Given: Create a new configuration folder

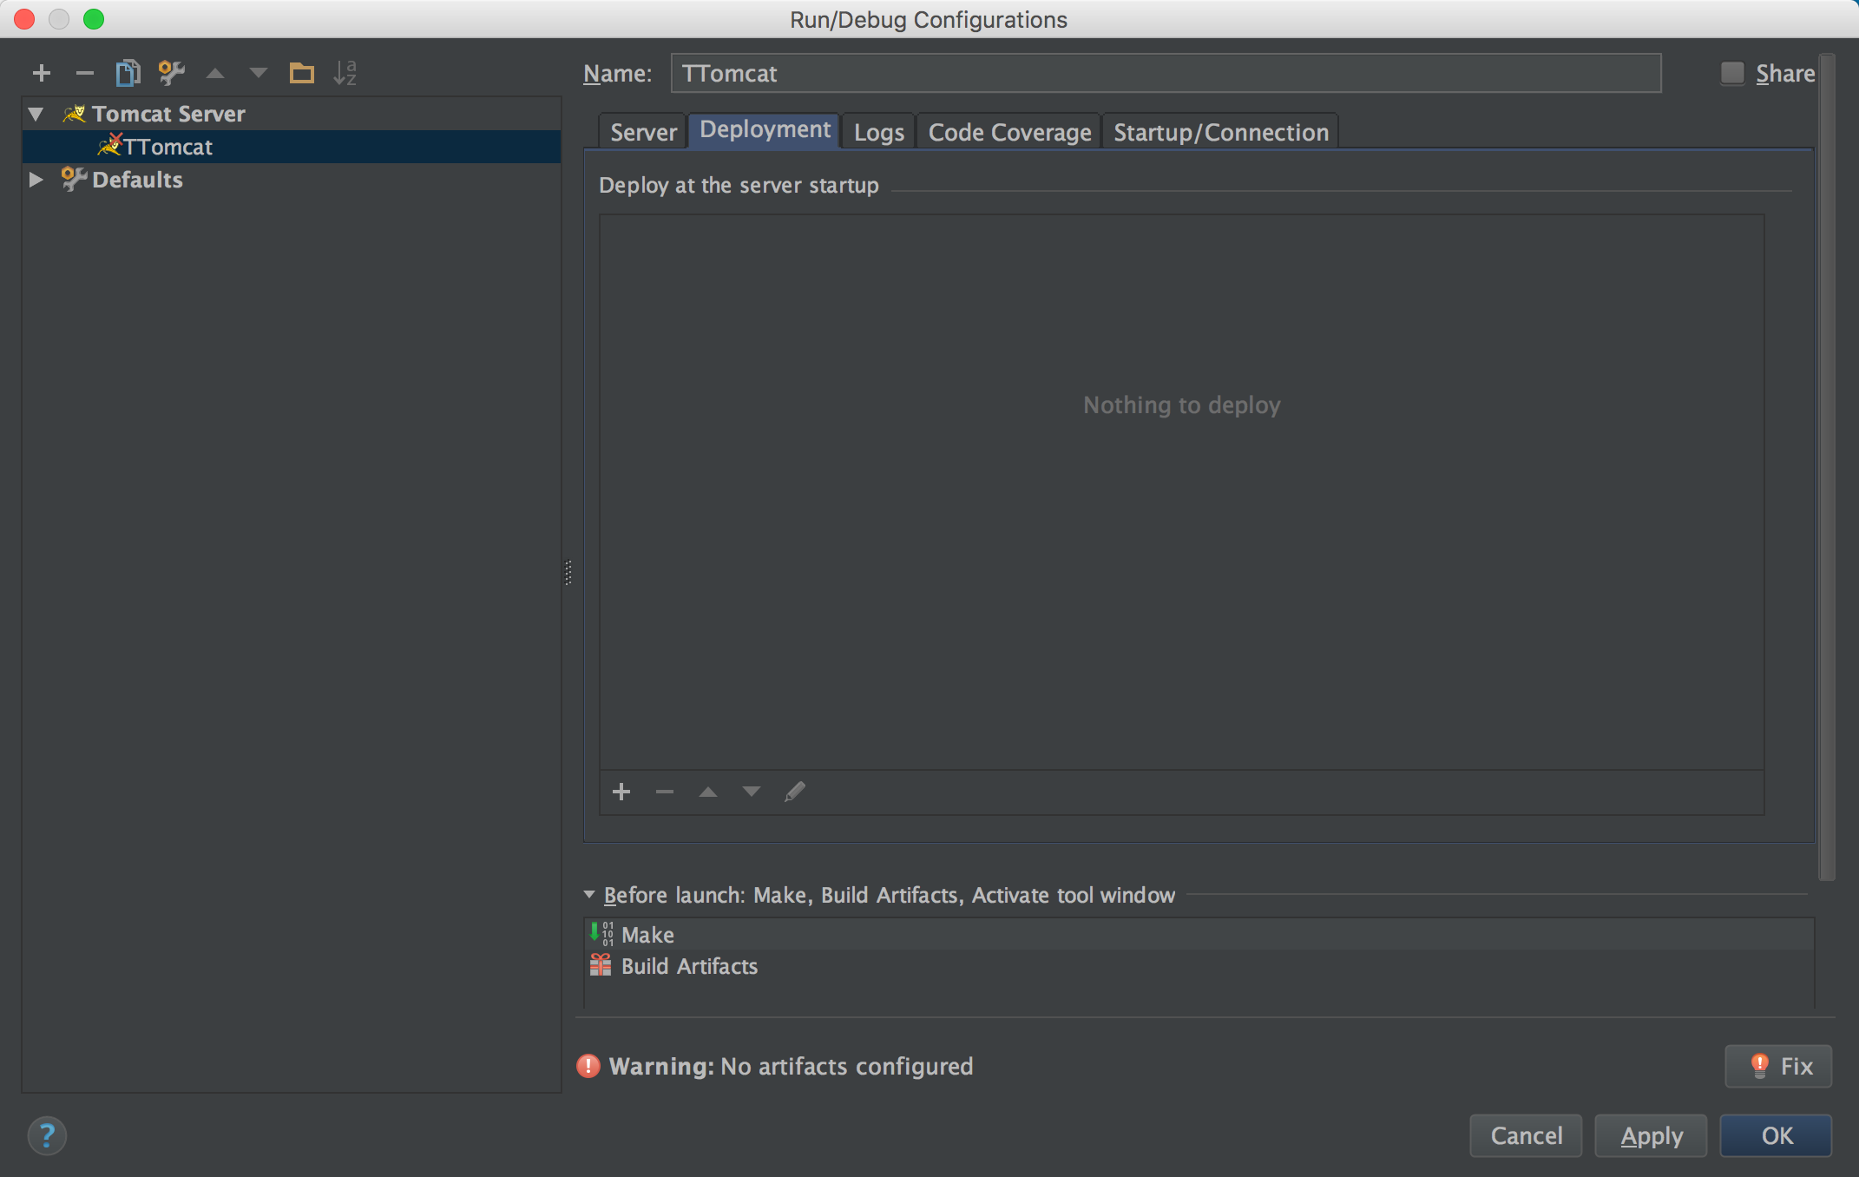Looking at the screenshot, I should (302, 73).
